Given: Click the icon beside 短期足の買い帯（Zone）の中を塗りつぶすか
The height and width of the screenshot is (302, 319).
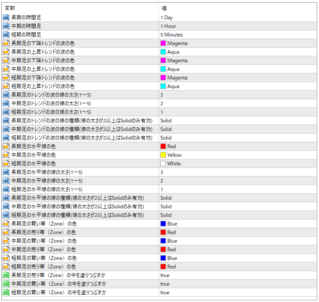Looking at the screenshot, I should coord(6,293).
